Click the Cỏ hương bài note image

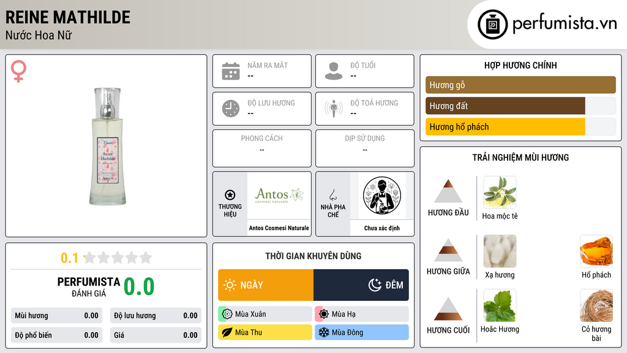click(x=596, y=305)
